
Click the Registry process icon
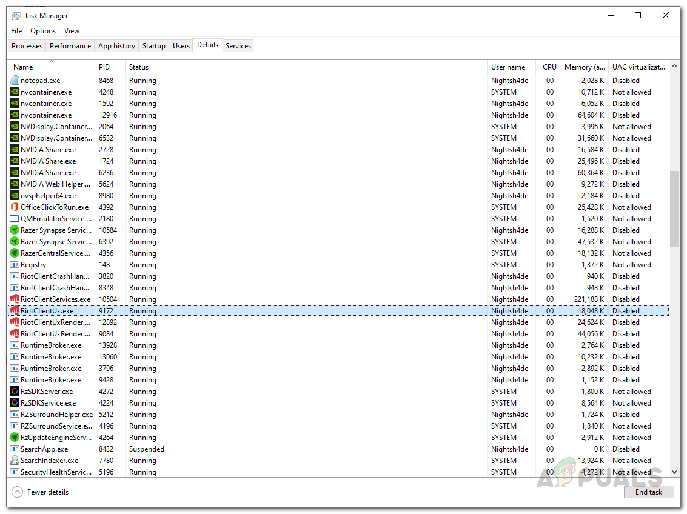[15, 265]
